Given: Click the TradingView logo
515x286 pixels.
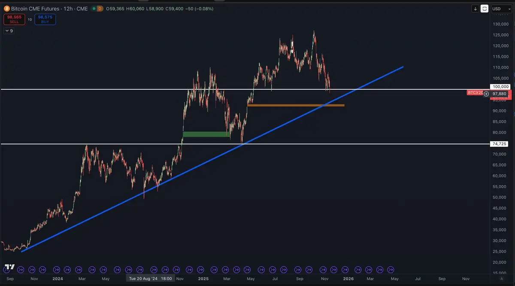Looking at the screenshot, I should [9, 267].
